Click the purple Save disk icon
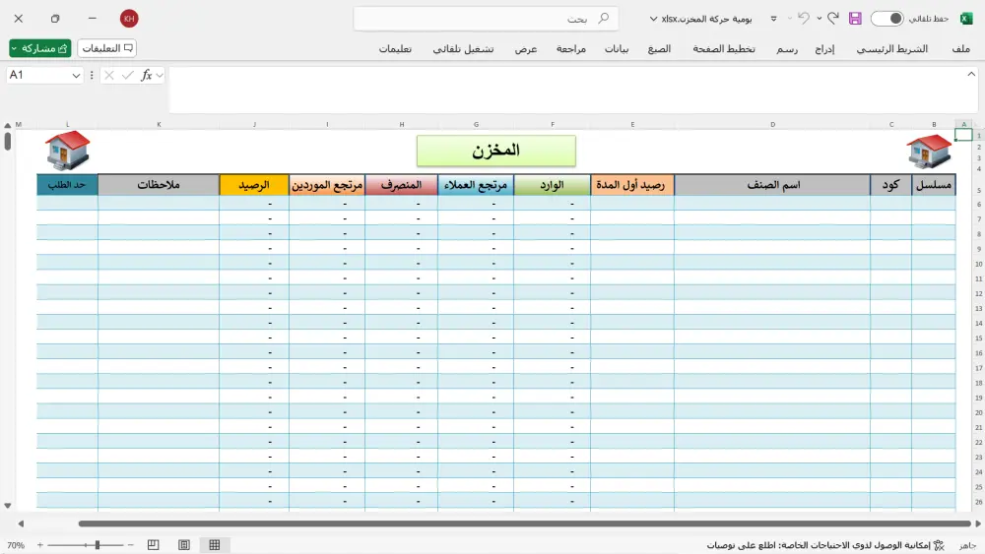This screenshot has height=554, width=985. coord(855,19)
